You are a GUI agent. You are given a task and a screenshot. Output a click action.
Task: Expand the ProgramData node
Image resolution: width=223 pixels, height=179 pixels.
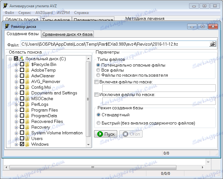coord(16,116)
